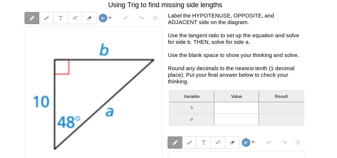Pick the blue pen color above diagram
The image size is (337, 158).
pos(103,18)
